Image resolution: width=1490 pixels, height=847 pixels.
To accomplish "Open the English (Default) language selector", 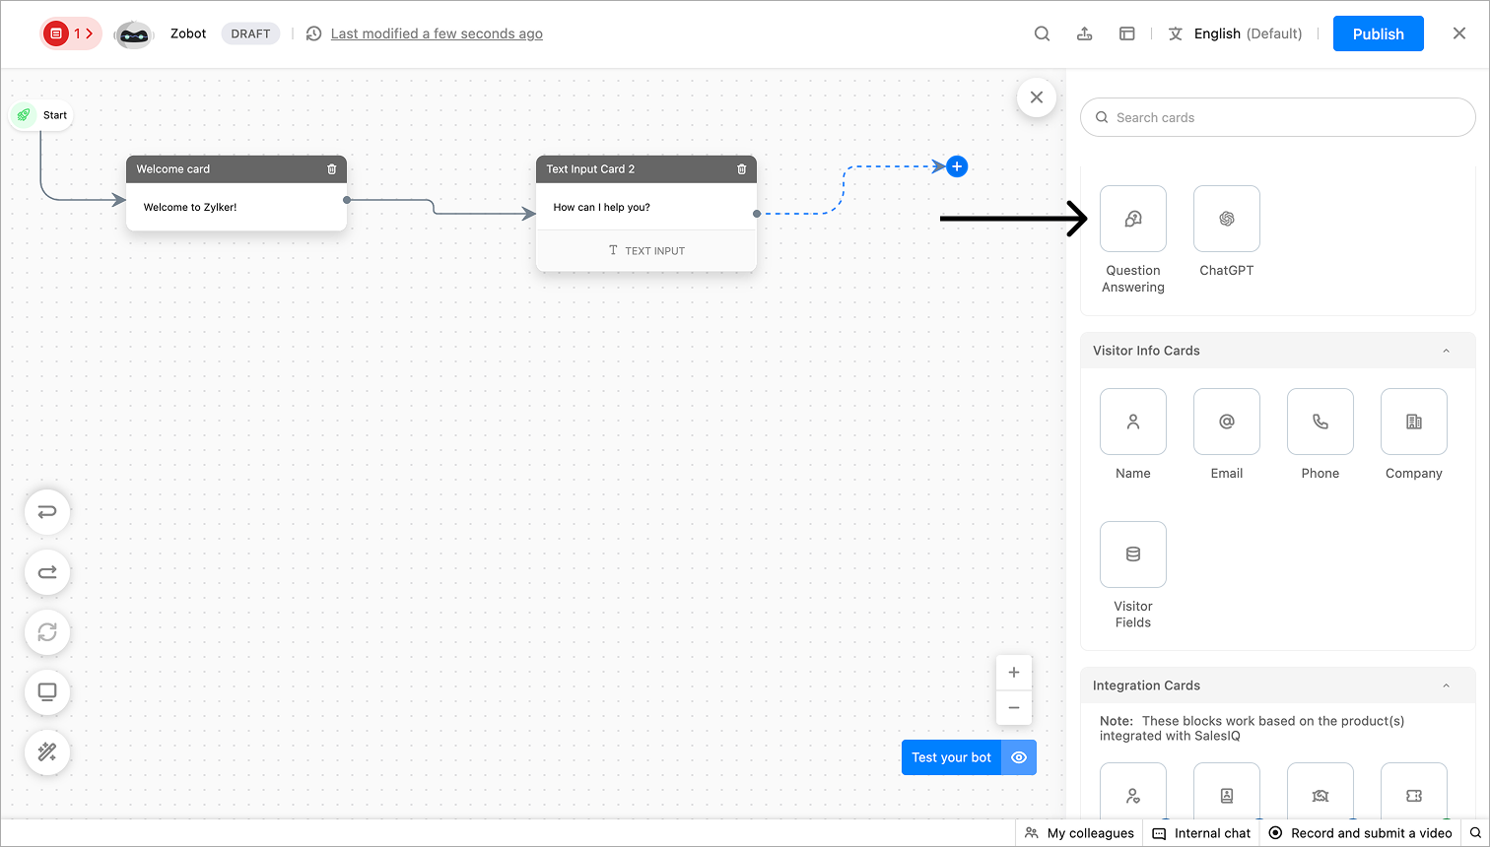I will (x=1236, y=33).
